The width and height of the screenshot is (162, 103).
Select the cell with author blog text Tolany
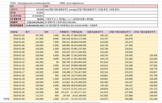[30, 3]
